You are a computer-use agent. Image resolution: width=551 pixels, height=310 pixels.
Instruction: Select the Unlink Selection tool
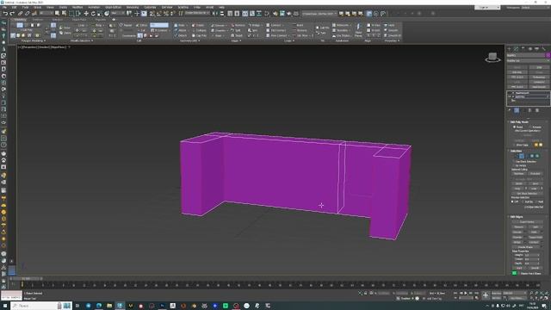point(27,14)
